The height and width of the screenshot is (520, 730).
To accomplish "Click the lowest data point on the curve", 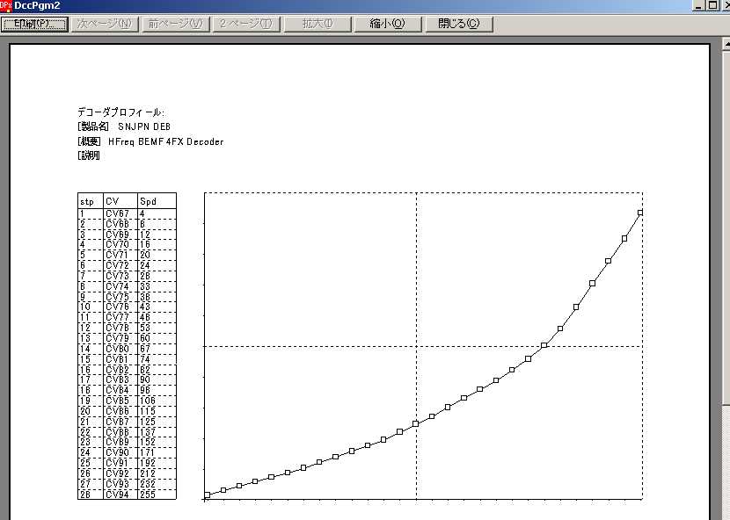I will pyautogui.click(x=207, y=495).
